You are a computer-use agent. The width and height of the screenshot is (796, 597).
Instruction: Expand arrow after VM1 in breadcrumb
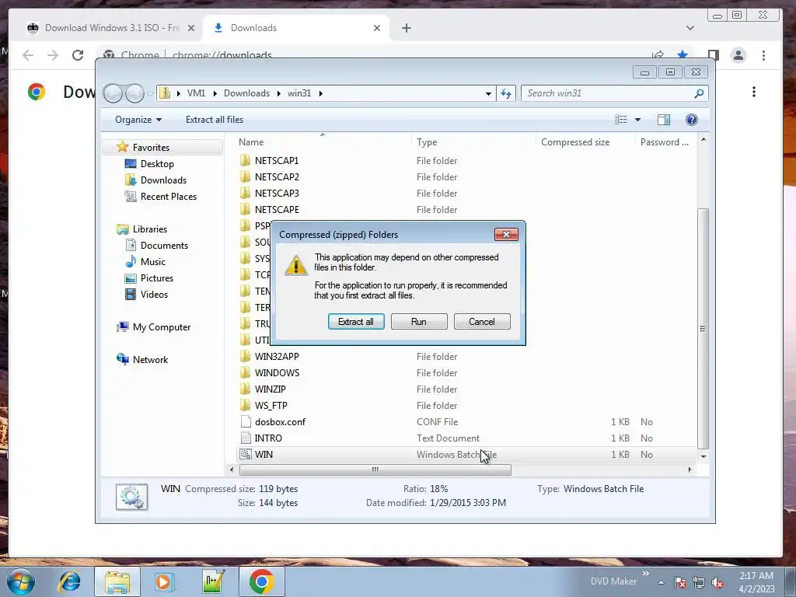pyautogui.click(x=215, y=93)
